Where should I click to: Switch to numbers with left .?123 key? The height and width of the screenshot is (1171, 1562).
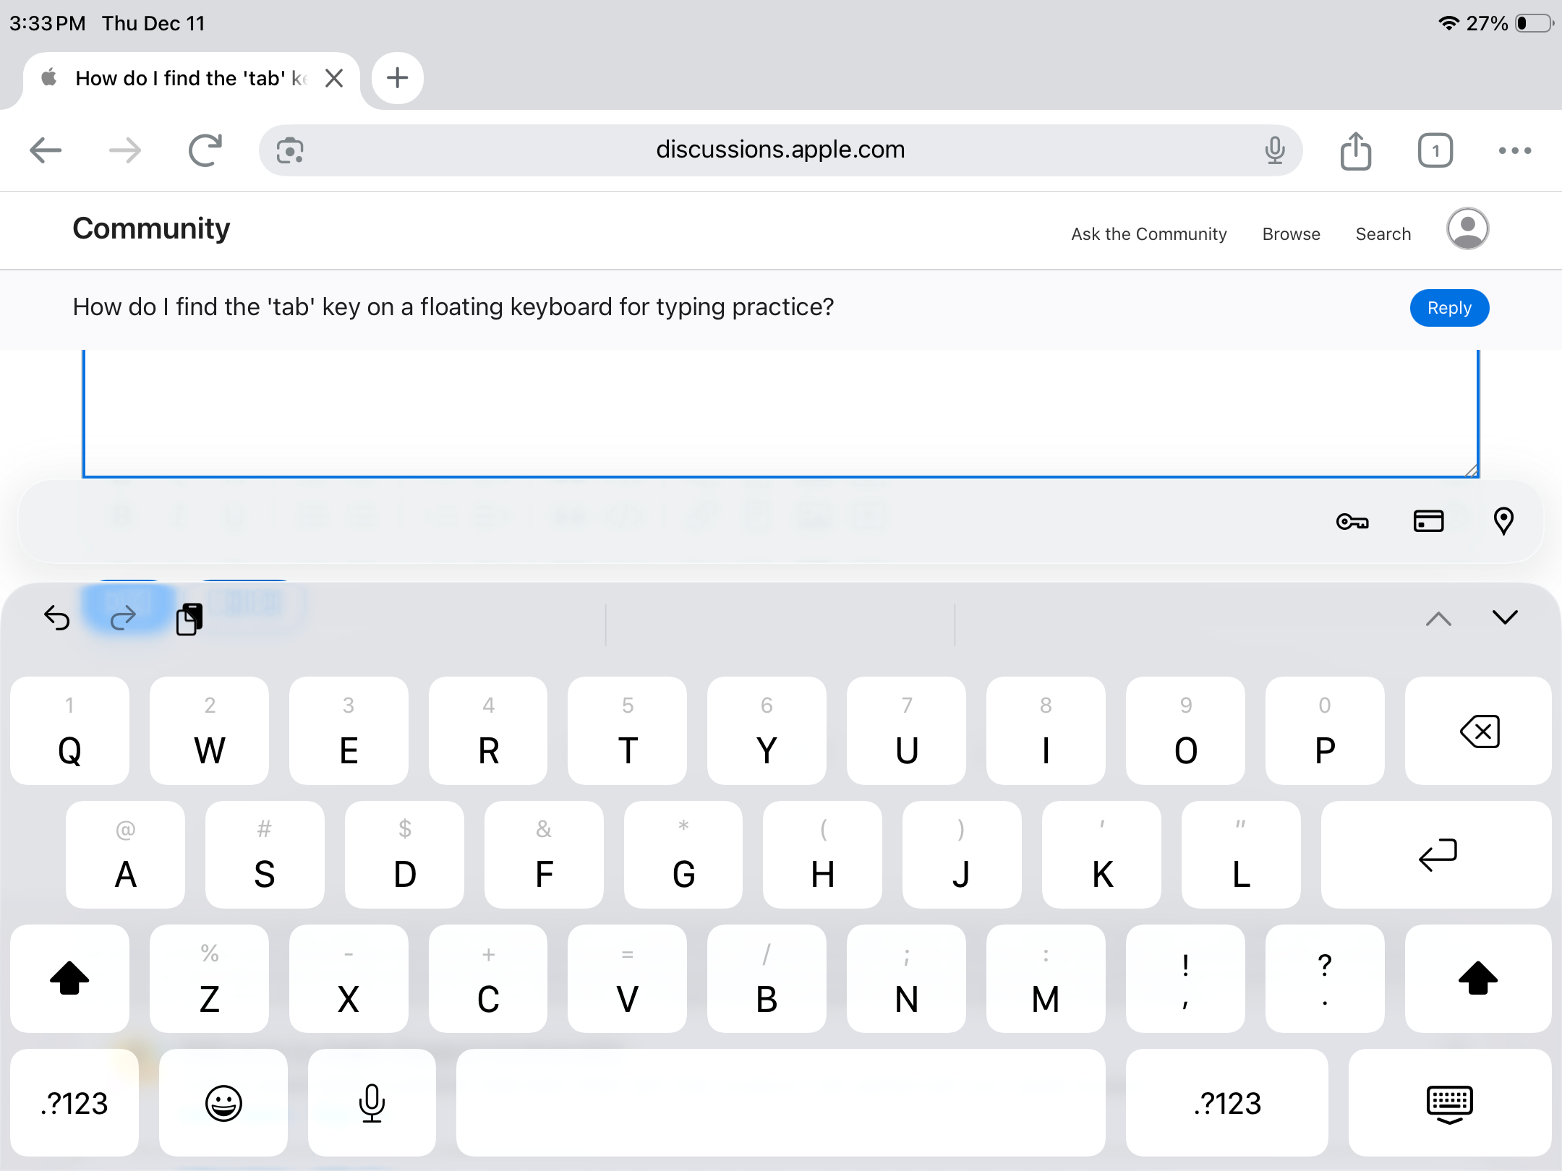74,1103
